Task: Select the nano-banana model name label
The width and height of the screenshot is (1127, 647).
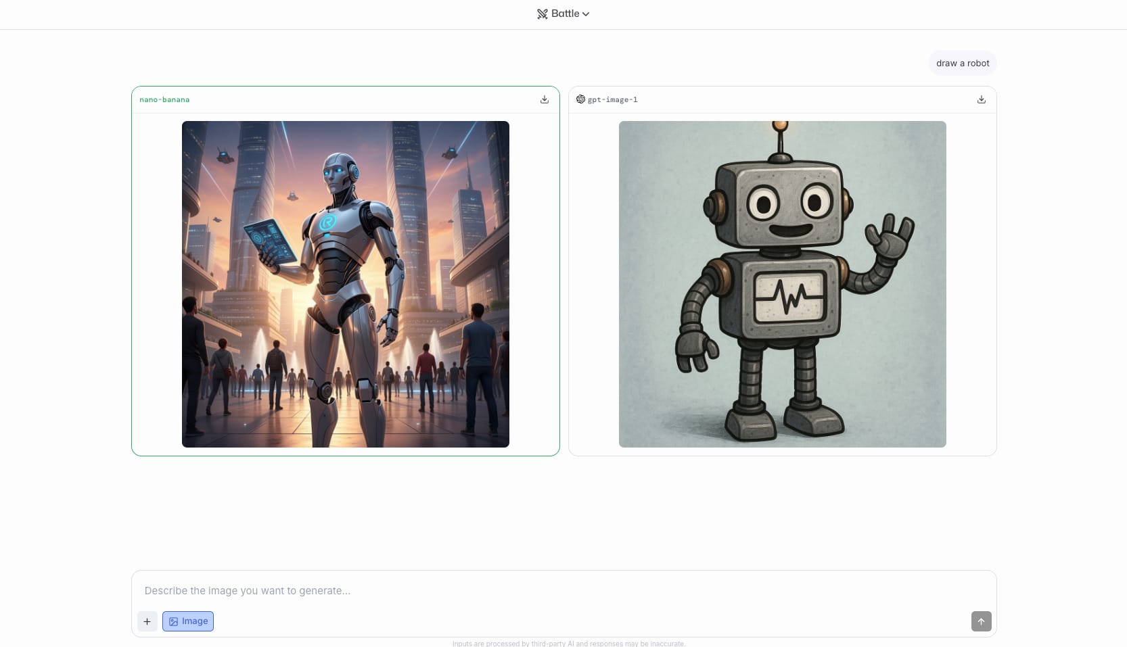Action: pyautogui.click(x=164, y=99)
